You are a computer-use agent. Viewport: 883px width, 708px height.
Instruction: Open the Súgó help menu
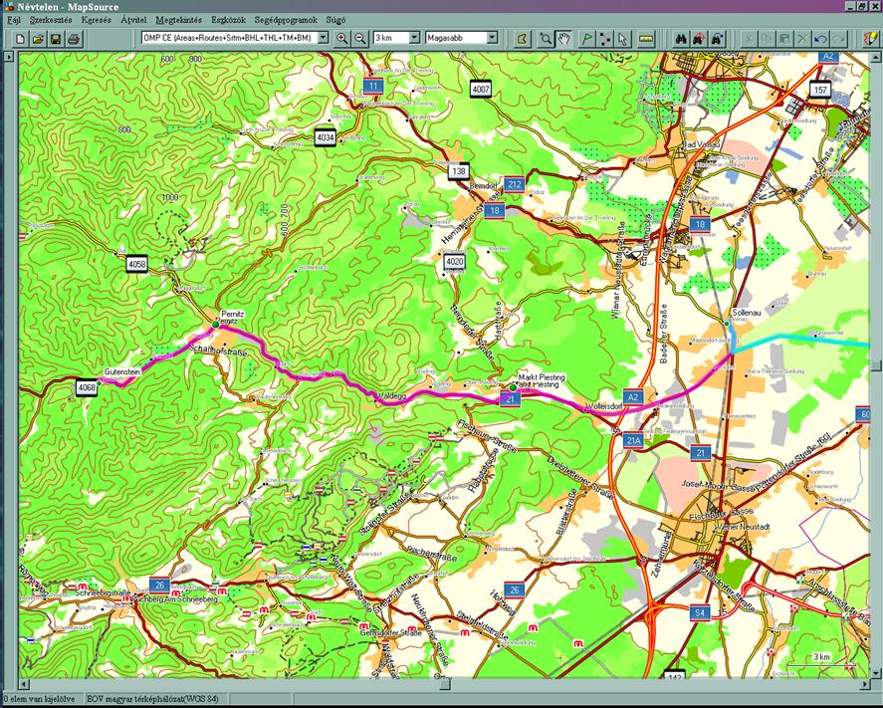click(335, 20)
